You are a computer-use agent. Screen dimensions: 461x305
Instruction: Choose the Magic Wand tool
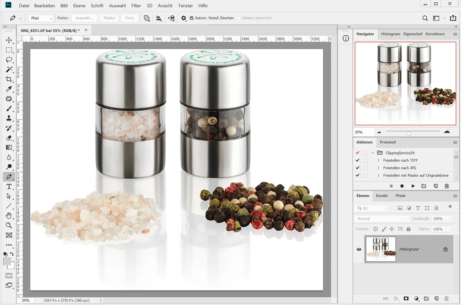point(9,69)
